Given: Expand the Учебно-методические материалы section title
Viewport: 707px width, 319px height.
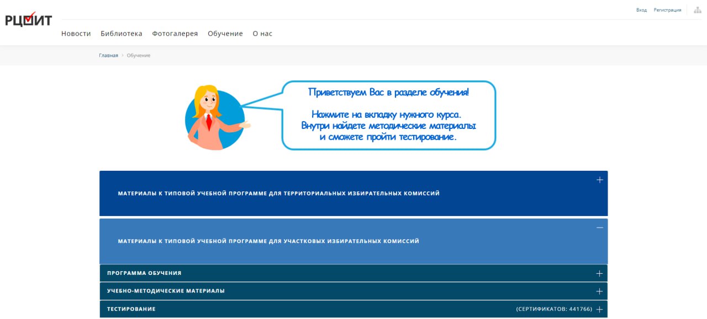Looking at the screenshot, I should coord(166,291).
